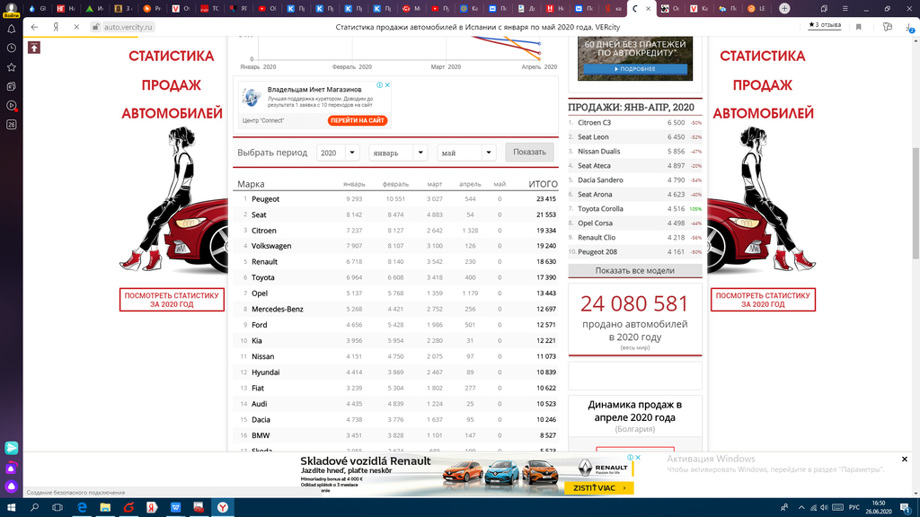The height and width of the screenshot is (517, 920).
Task: Click the '24 080 581' cars sold counter
Action: (634, 303)
